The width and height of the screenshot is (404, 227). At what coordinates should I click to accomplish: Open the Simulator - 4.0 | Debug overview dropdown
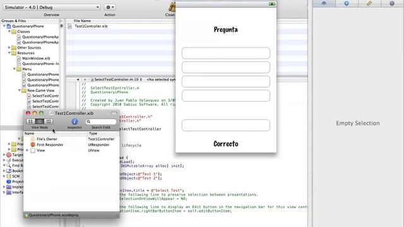52,7
